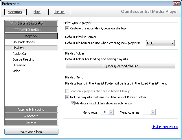Switch to the Settings tab
182x139 pixels.
click(15, 12)
